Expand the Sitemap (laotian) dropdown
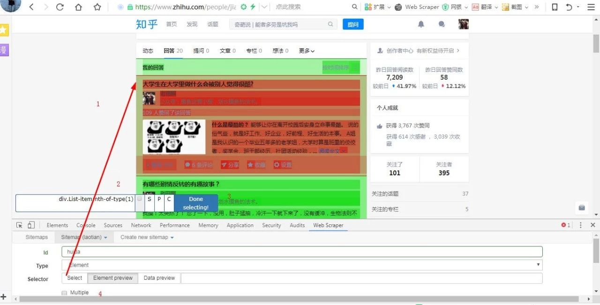The image size is (600, 305). (84, 237)
